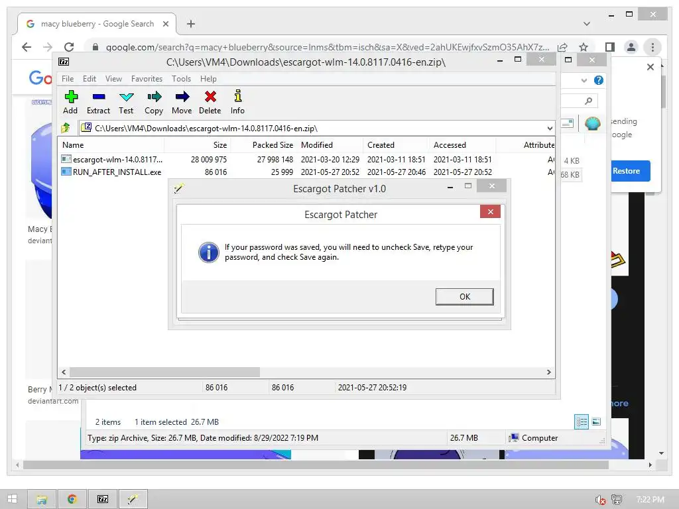Image resolution: width=679 pixels, height=509 pixels.
Task: Go up one folder level in 7-Zip
Action: tap(66, 128)
